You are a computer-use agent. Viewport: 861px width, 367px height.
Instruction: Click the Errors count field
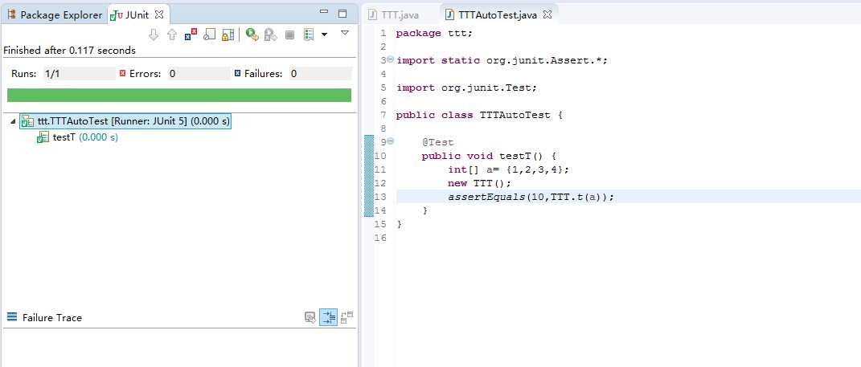[199, 74]
